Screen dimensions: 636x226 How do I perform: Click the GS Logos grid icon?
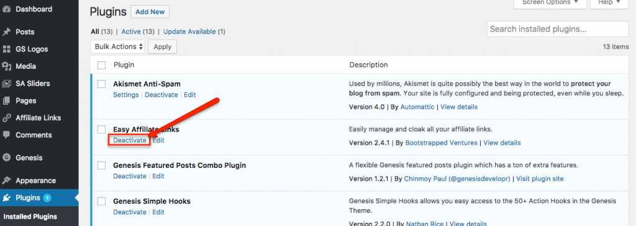click(x=6, y=50)
